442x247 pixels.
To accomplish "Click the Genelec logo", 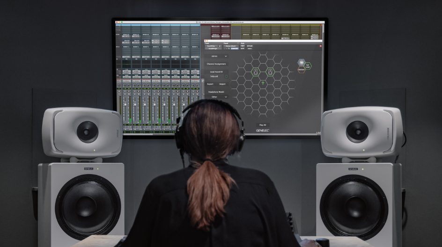I will coord(263,131).
